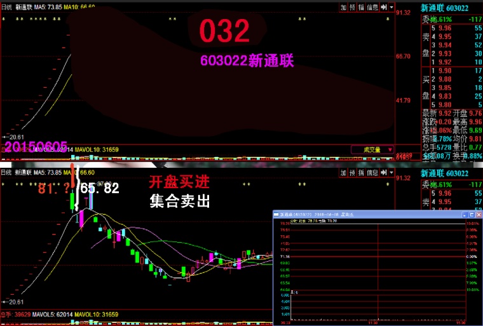
Task: Select the sell-1 row at 9.92
Action: (456, 62)
